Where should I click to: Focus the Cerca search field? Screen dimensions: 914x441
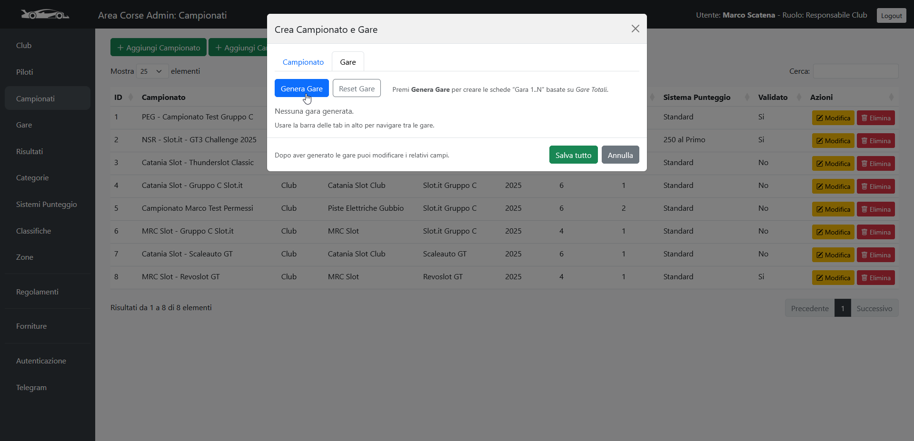[x=855, y=71]
